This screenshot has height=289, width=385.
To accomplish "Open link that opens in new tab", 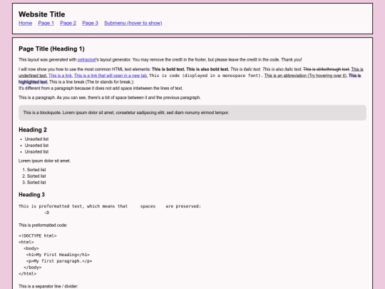I will [111, 76].
